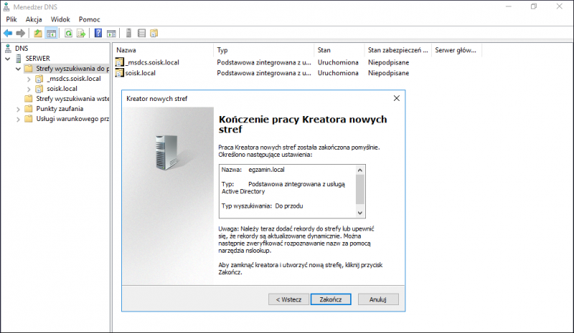The width and height of the screenshot is (574, 333).
Task: Click the new server toolbar icon
Action: pyautogui.click(x=128, y=33)
